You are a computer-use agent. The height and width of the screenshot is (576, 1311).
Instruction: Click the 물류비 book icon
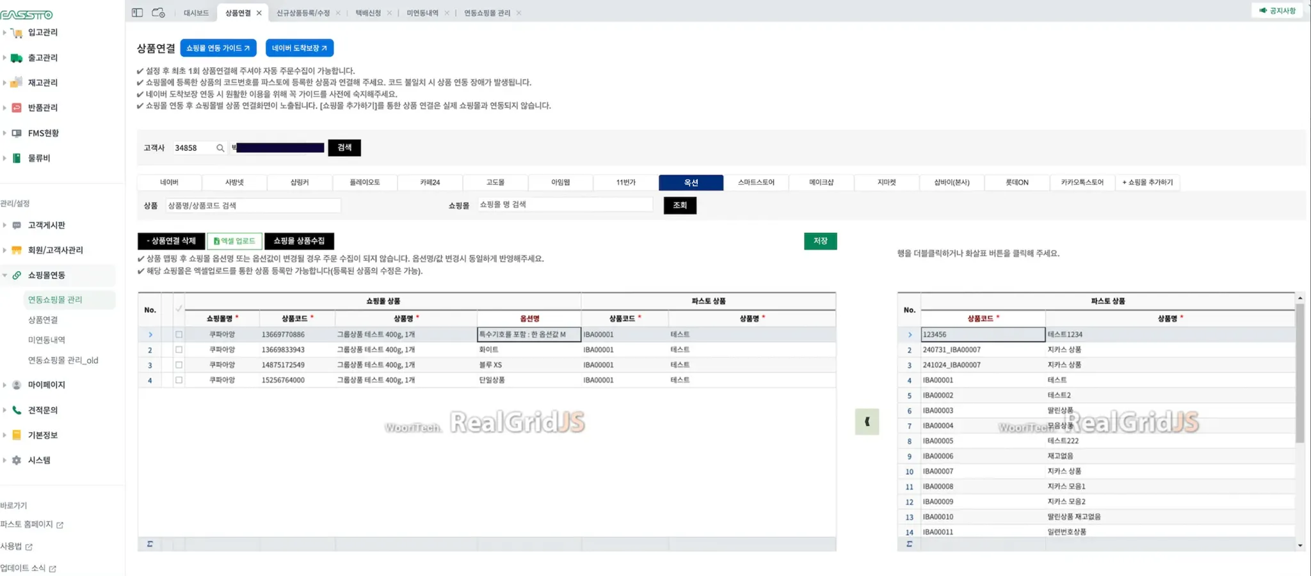[x=17, y=158]
